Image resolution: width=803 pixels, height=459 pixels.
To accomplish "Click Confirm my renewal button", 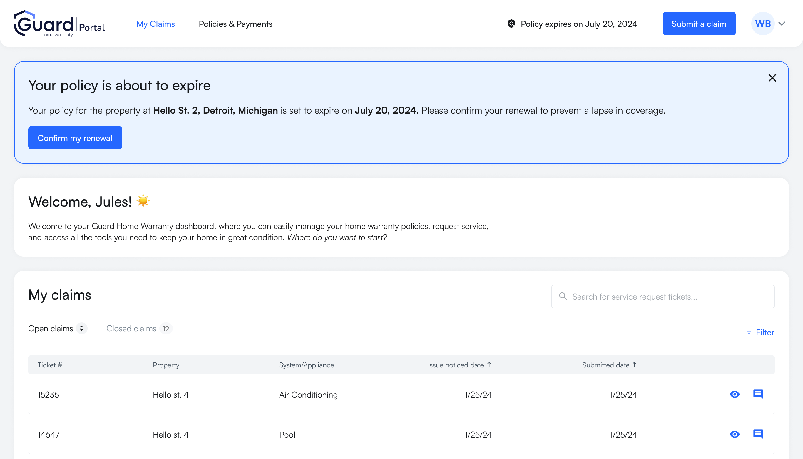I will (75, 138).
